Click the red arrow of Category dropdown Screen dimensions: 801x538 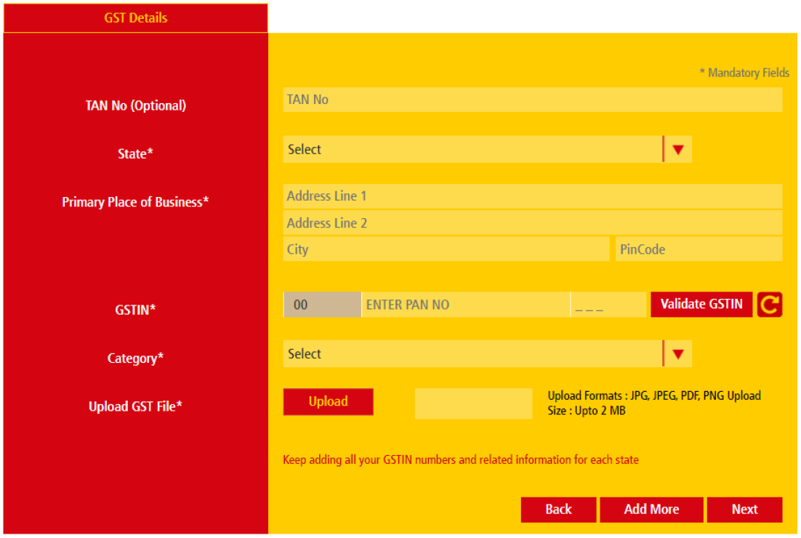point(678,354)
